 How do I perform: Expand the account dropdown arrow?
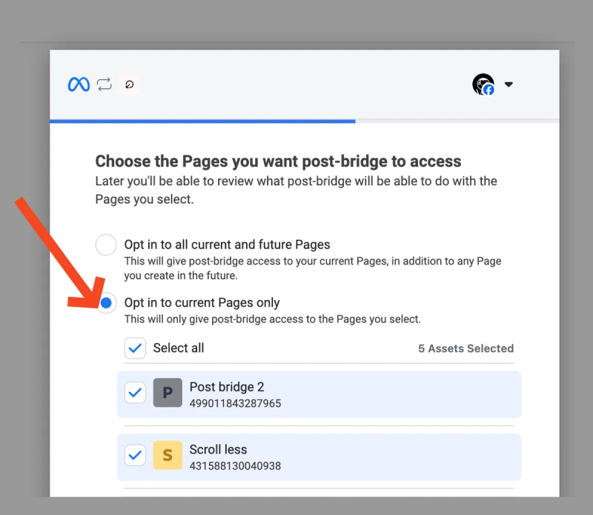tap(508, 84)
